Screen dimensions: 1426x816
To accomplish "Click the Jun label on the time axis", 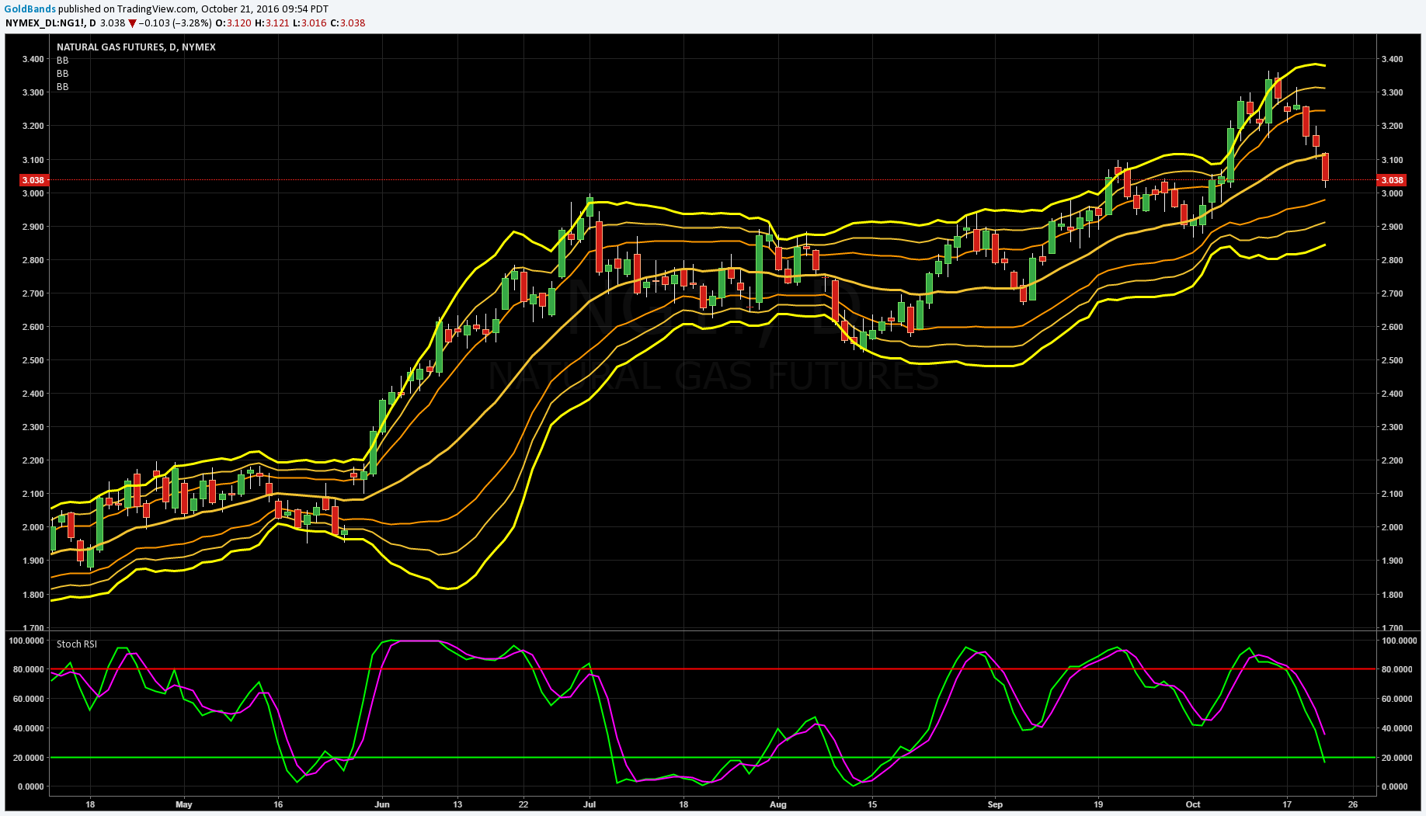I will point(382,804).
